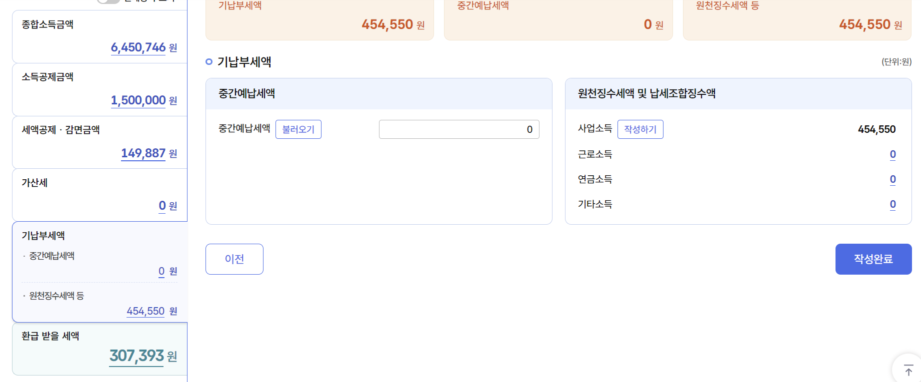921x382 pixels.
Task: Click the 작성하기 button next to 사업소득
Action: coord(640,129)
